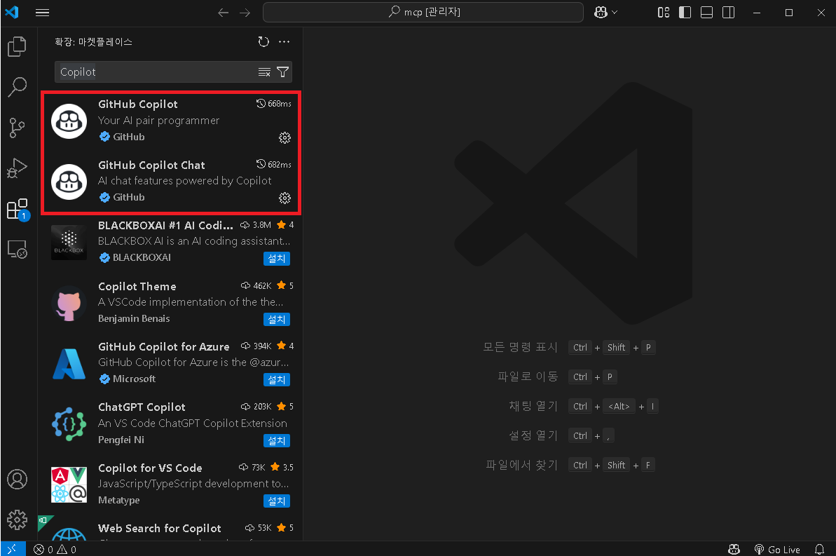Select the ChatGPT Copilot title text
836x556 pixels.
tap(142, 407)
